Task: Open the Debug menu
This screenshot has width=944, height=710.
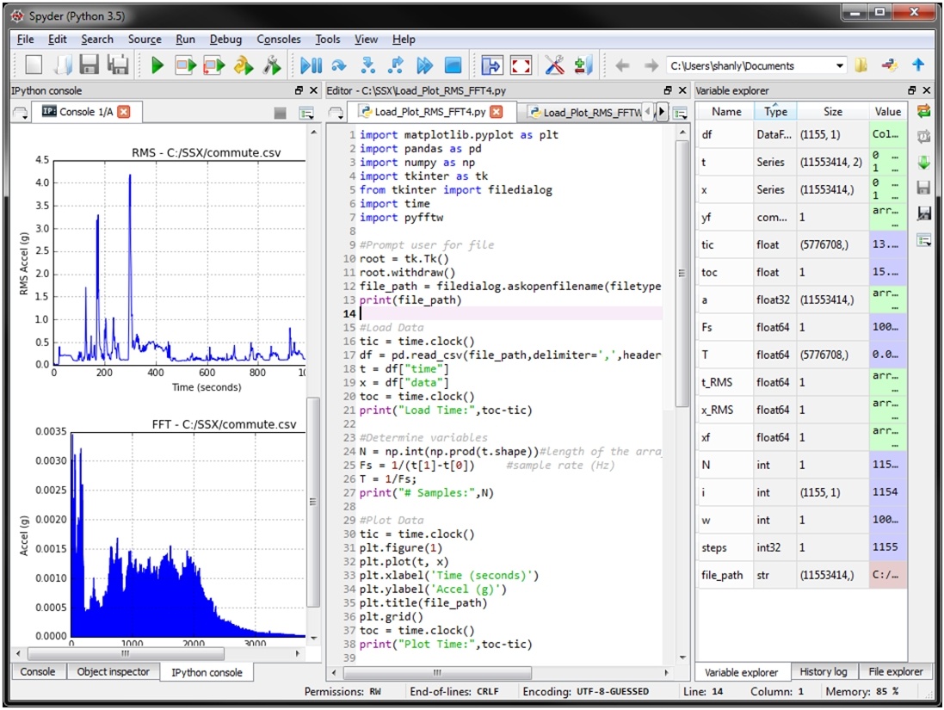Action: tap(225, 39)
